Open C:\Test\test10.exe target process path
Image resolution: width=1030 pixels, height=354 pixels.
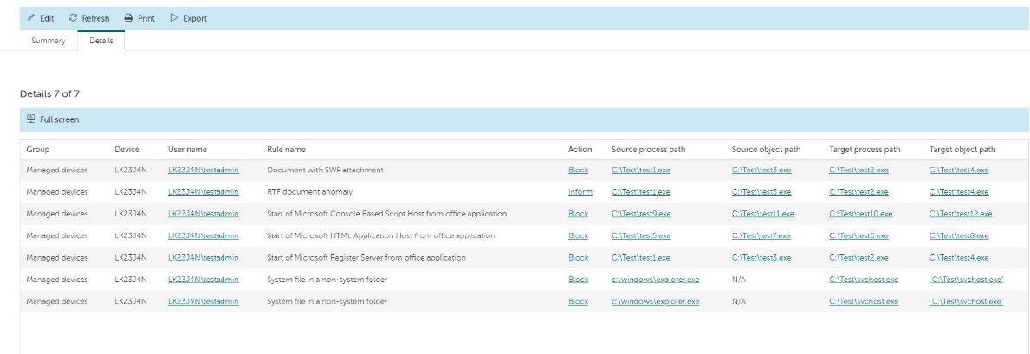(860, 214)
